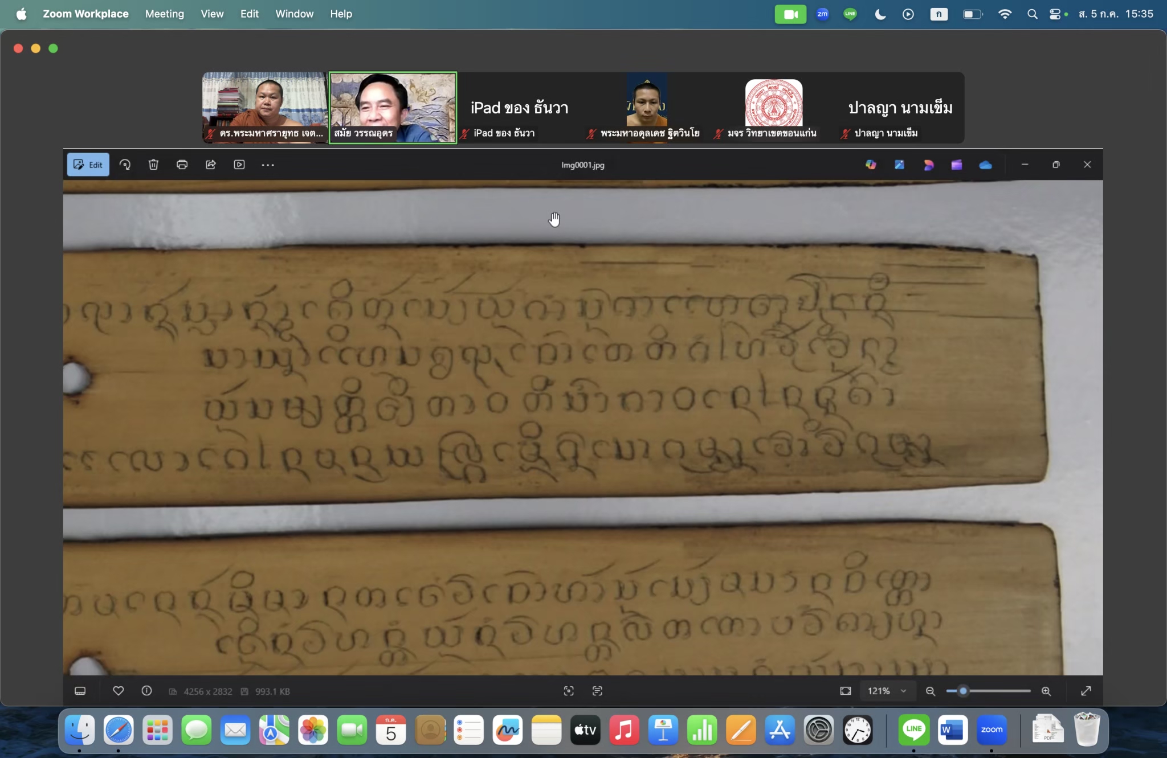The width and height of the screenshot is (1167, 758).
Task: Click the print icon in photo viewer
Action: (182, 165)
